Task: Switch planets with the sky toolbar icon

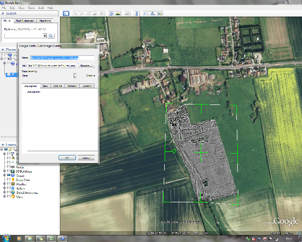Action: pos(127,14)
